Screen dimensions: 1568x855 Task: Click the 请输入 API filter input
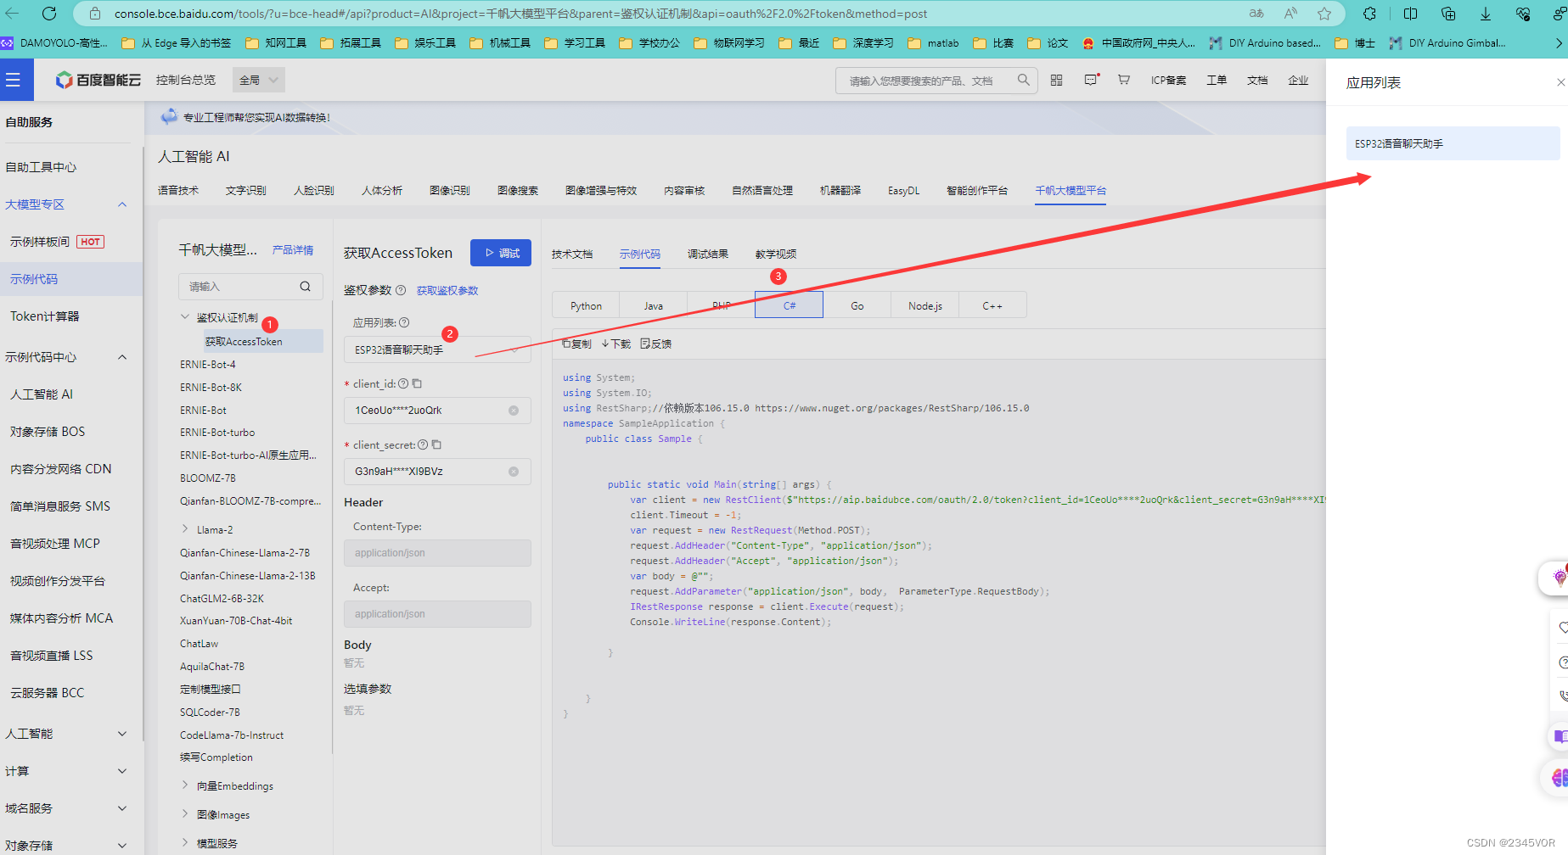pos(240,287)
